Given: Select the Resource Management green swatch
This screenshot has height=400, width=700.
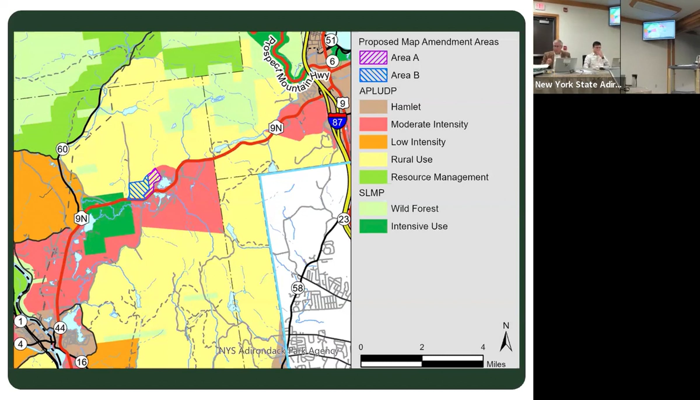Looking at the screenshot, I should pos(373,177).
